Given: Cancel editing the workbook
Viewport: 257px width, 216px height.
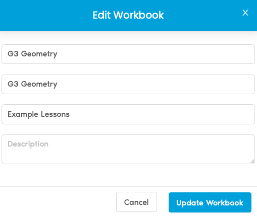Looking at the screenshot, I should click(x=136, y=202).
